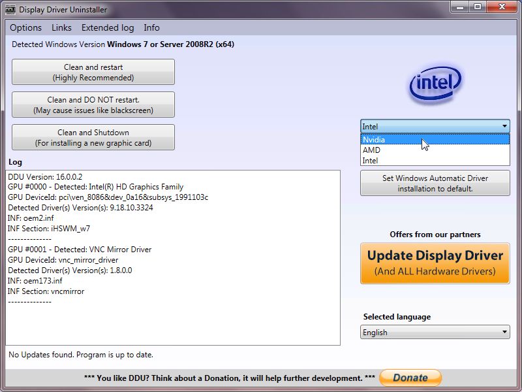Open the Options menu
The image size is (522, 392).
coord(25,27)
